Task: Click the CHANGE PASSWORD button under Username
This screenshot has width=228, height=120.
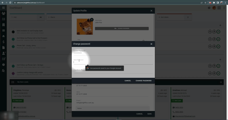Action: click(x=122, y=28)
